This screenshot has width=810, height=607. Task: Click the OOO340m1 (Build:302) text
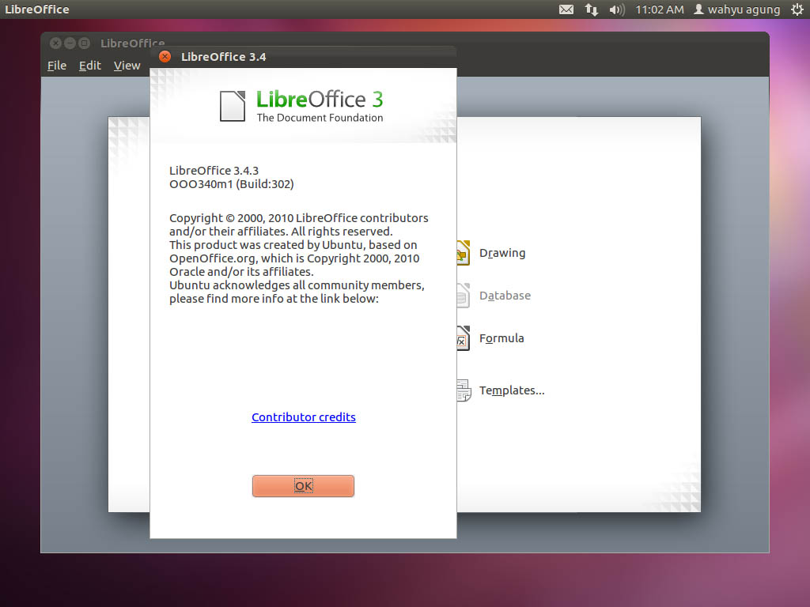coord(232,183)
